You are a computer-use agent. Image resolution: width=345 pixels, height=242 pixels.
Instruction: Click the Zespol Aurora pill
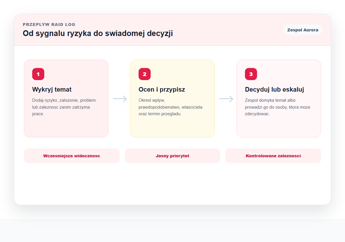coord(303,30)
